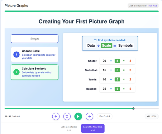Click the green scale 5 in Tennis row
162x134 pixels.
click(117, 79)
